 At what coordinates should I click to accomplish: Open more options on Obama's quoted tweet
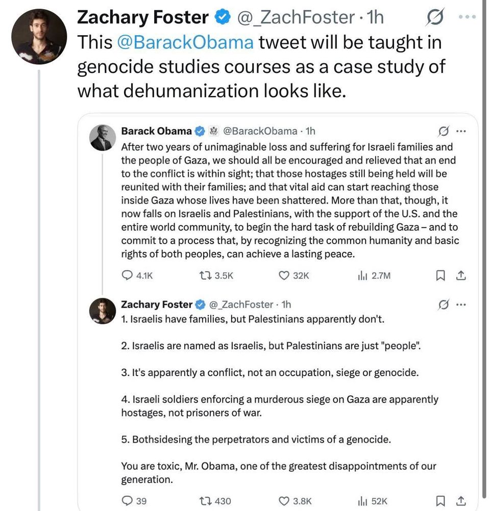[x=461, y=131]
